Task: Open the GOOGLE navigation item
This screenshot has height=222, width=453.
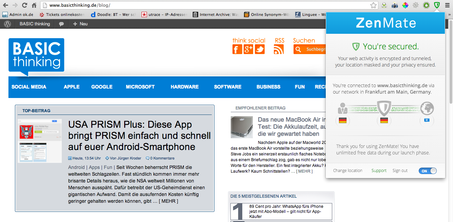Action: pyautogui.click(x=102, y=87)
